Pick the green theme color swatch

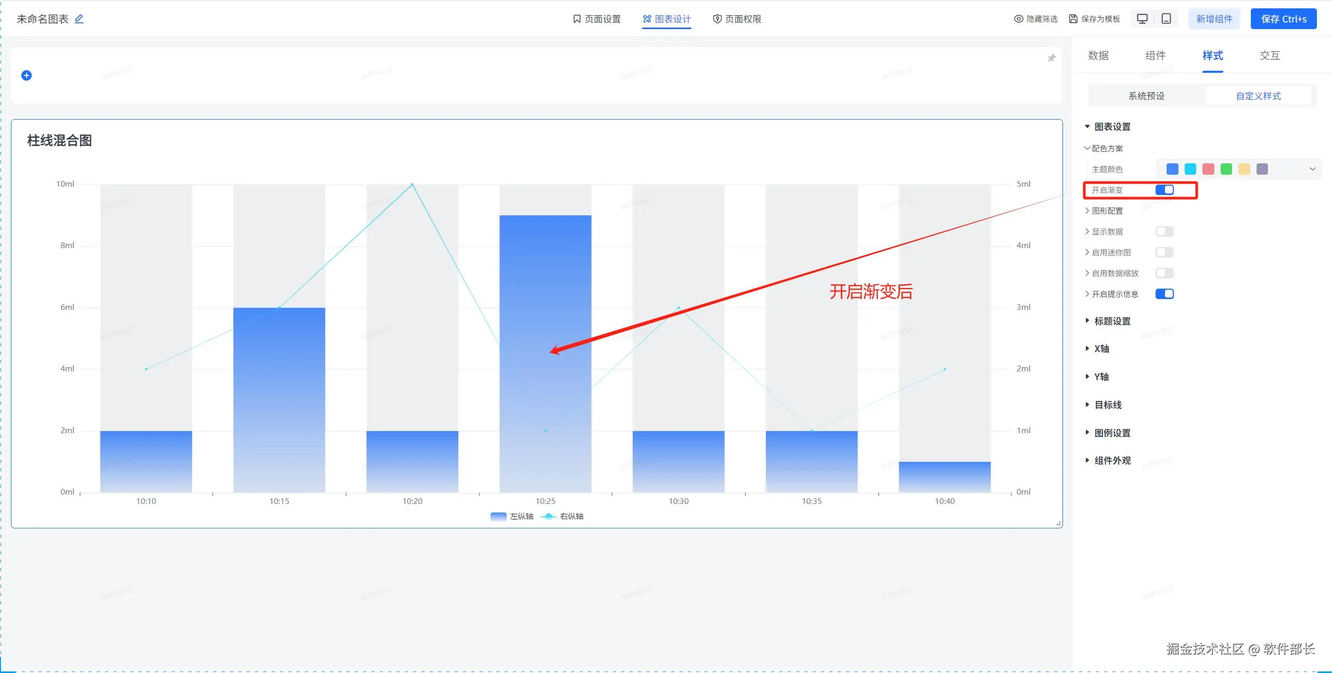(1226, 169)
